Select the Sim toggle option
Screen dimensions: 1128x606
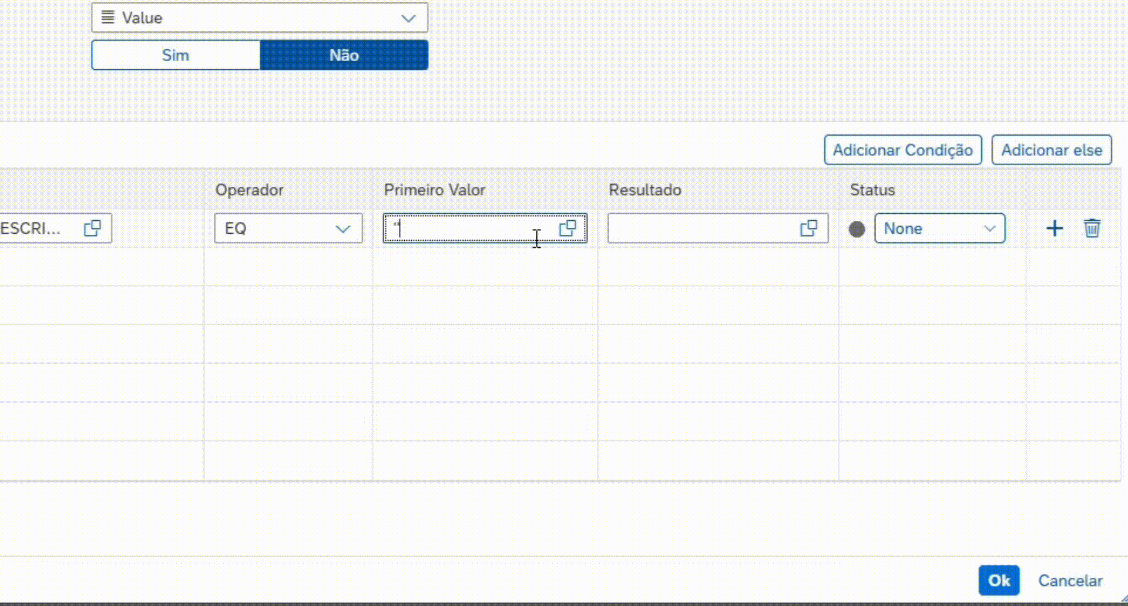[x=176, y=55]
